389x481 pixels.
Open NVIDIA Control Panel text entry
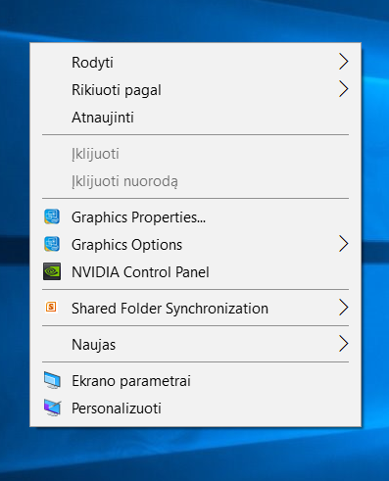point(140,272)
